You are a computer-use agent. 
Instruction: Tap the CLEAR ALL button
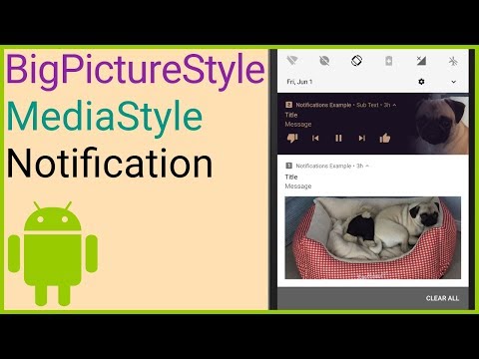(442, 298)
